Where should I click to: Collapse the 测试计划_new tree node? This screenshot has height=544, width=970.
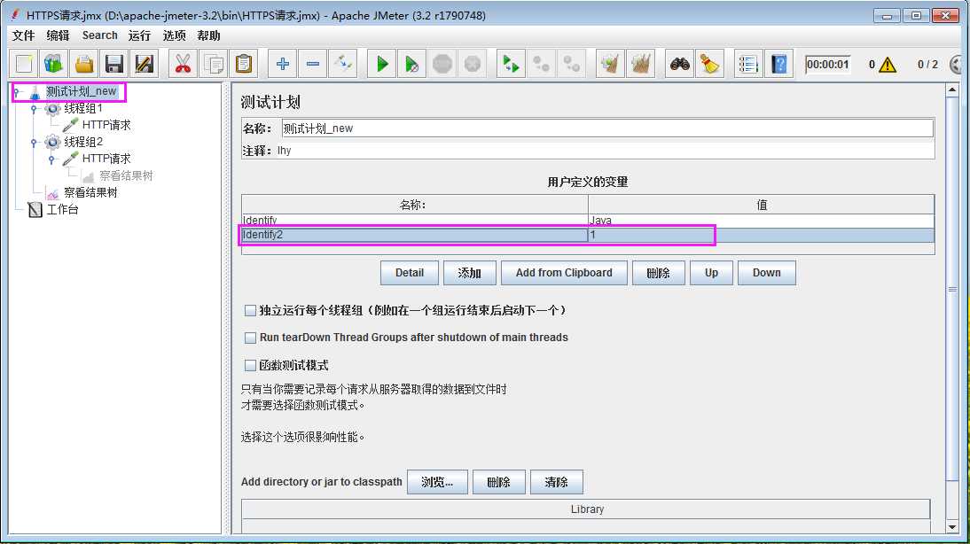[16, 92]
